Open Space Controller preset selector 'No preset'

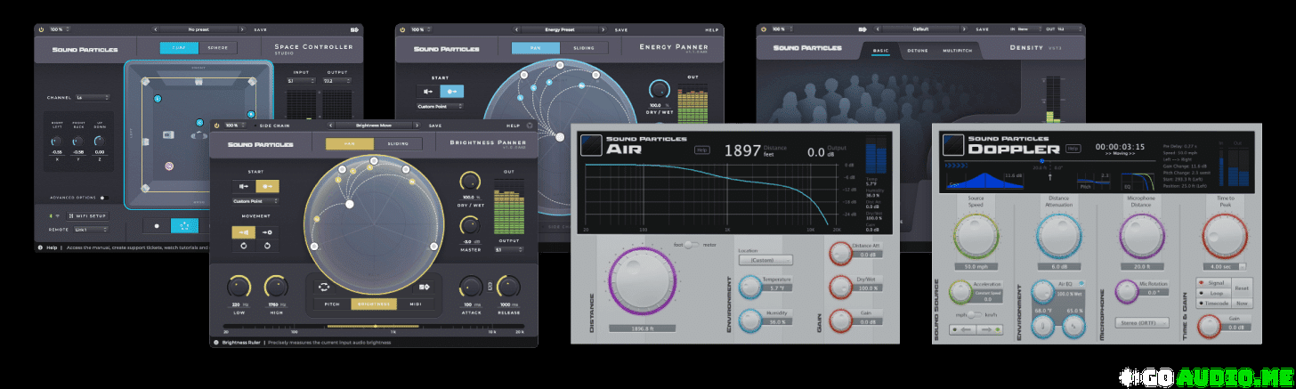coord(197,29)
